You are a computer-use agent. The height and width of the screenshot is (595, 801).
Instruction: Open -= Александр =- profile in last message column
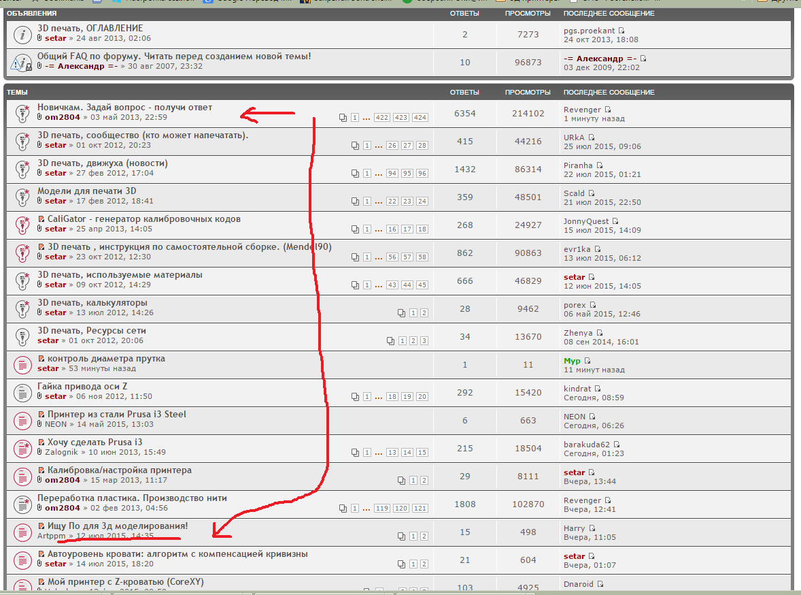click(x=600, y=59)
